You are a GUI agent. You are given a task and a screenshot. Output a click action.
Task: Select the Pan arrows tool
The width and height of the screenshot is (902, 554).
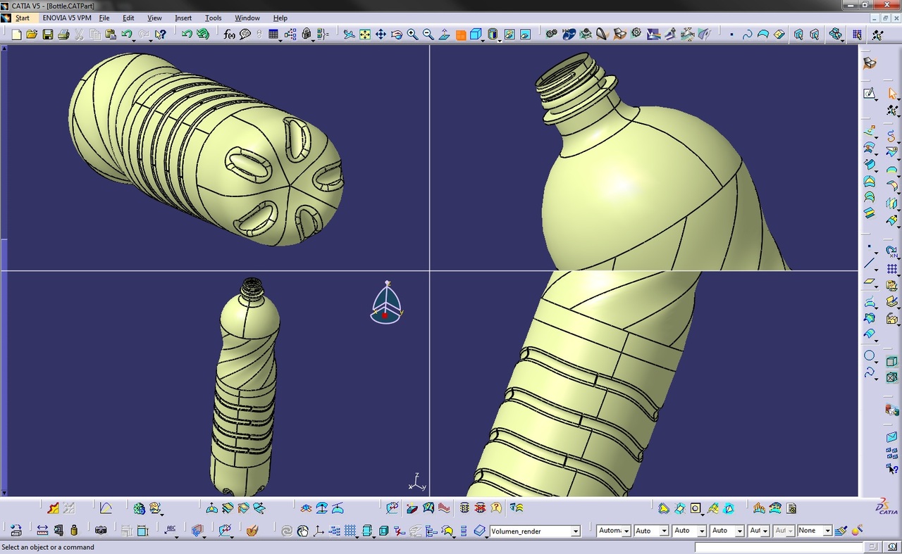pyautogui.click(x=381, y=34)
